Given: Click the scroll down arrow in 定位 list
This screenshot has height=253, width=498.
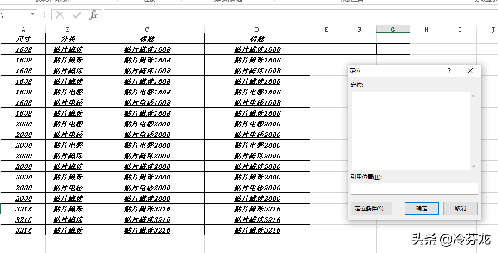Looking at the screenshot, I should tap(473, 167).
